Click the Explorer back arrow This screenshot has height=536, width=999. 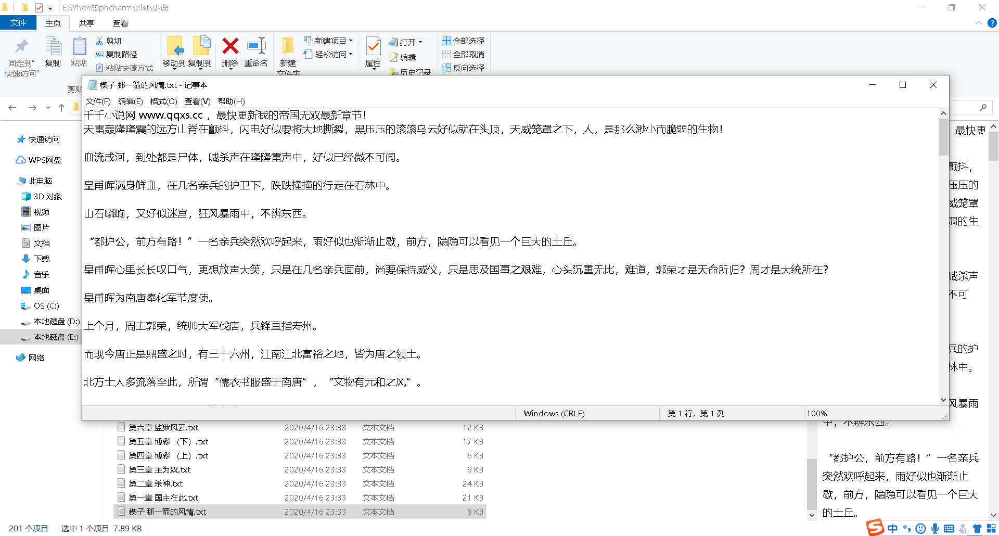(x=12, y=108)
